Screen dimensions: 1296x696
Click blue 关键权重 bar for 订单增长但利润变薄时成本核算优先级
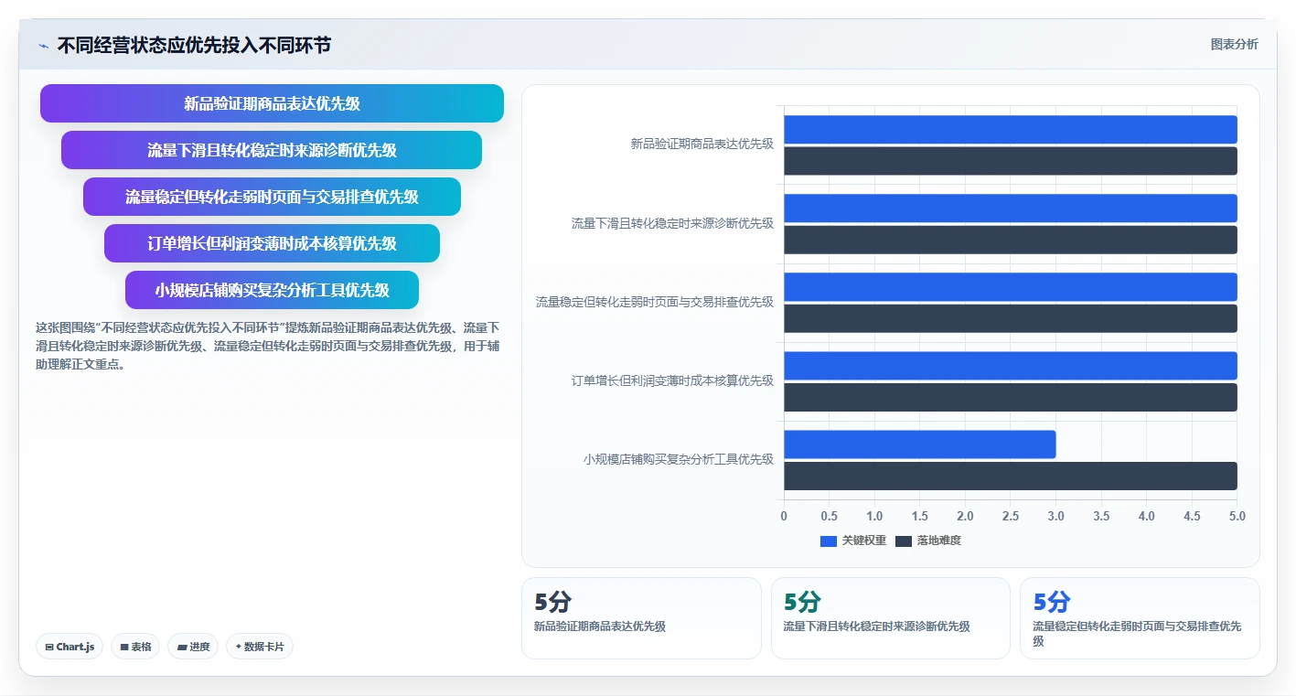(1011, 366)
